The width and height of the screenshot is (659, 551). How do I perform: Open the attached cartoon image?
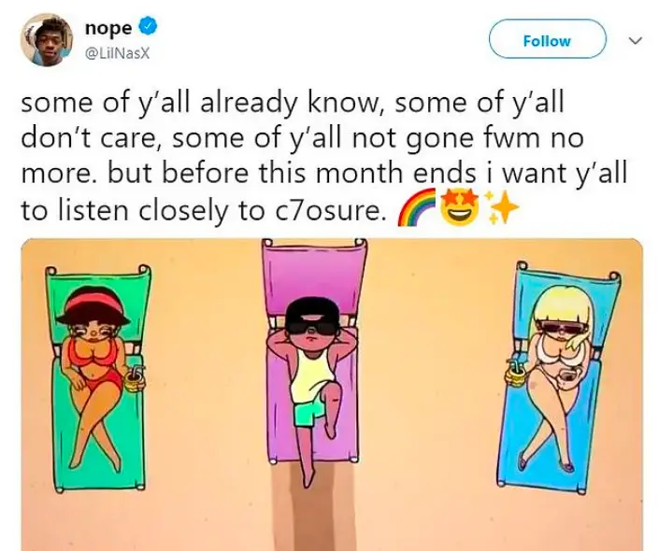[x=332, y=395]
